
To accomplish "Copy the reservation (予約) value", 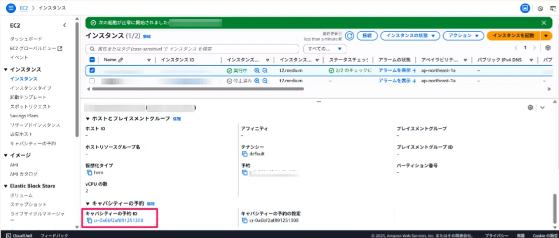I will pyautogui.click(x=245, y=172).
